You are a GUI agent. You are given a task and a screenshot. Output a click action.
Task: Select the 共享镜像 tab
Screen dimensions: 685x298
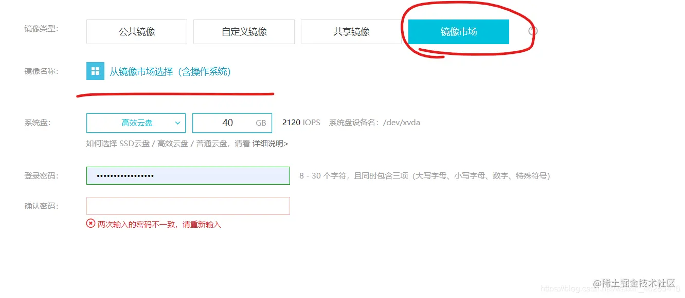coord(351,31)
